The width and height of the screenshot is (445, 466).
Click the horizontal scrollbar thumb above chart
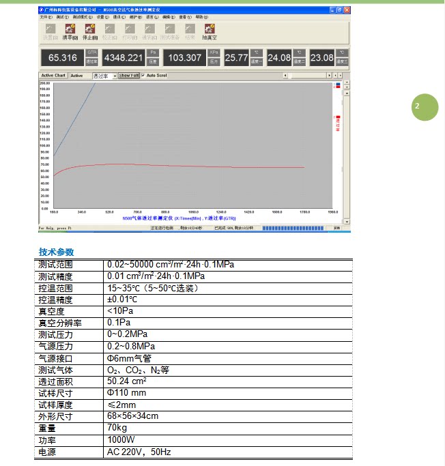(x=308, y=76)
